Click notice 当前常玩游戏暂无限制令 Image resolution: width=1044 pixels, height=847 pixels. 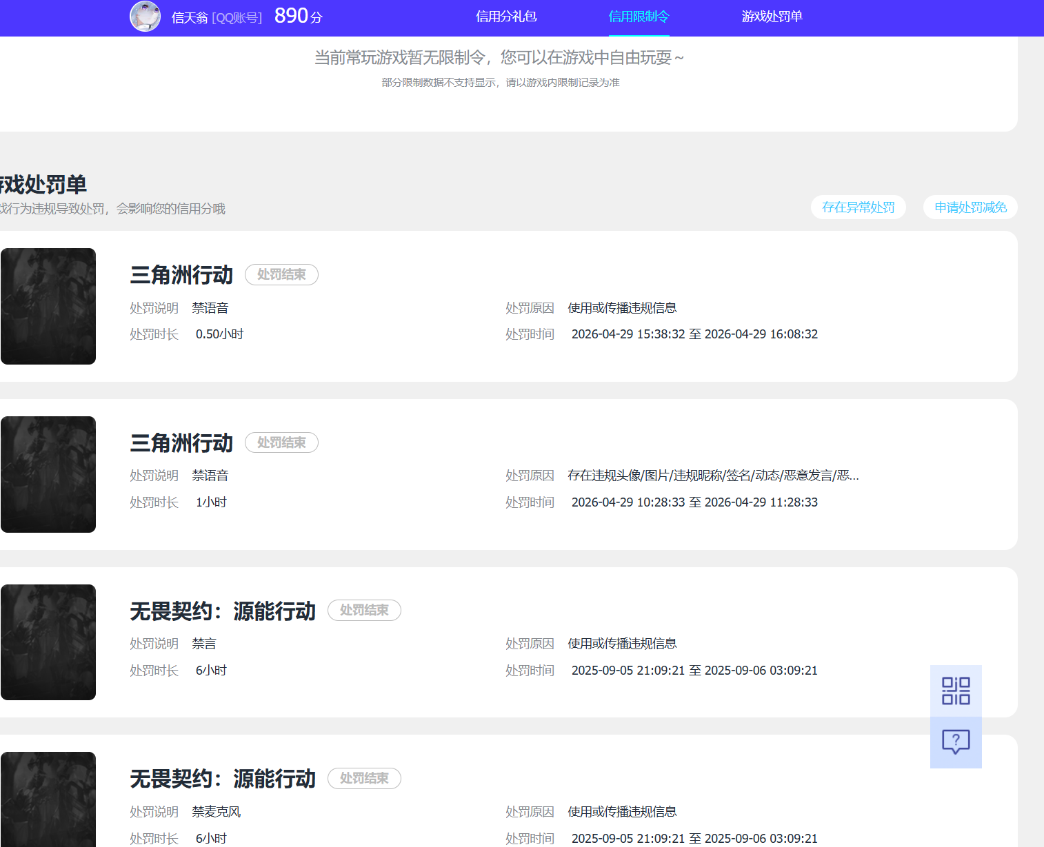(499, 57)
